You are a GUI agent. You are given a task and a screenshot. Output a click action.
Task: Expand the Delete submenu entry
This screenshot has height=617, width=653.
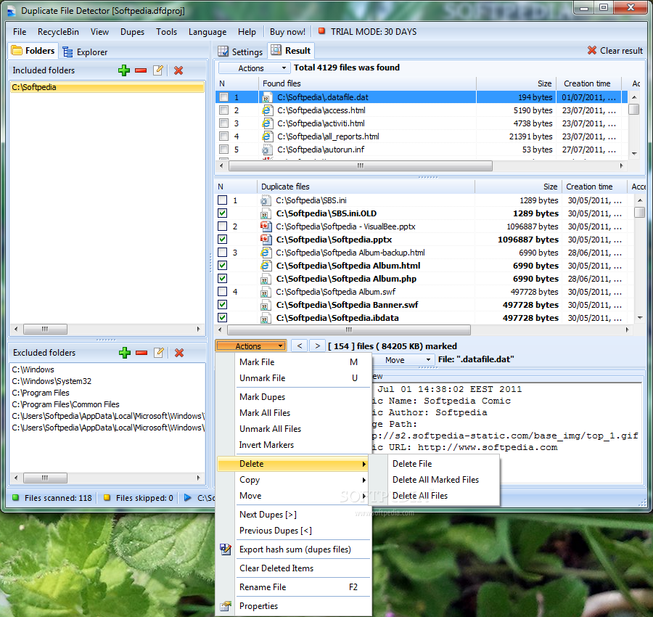294,464
